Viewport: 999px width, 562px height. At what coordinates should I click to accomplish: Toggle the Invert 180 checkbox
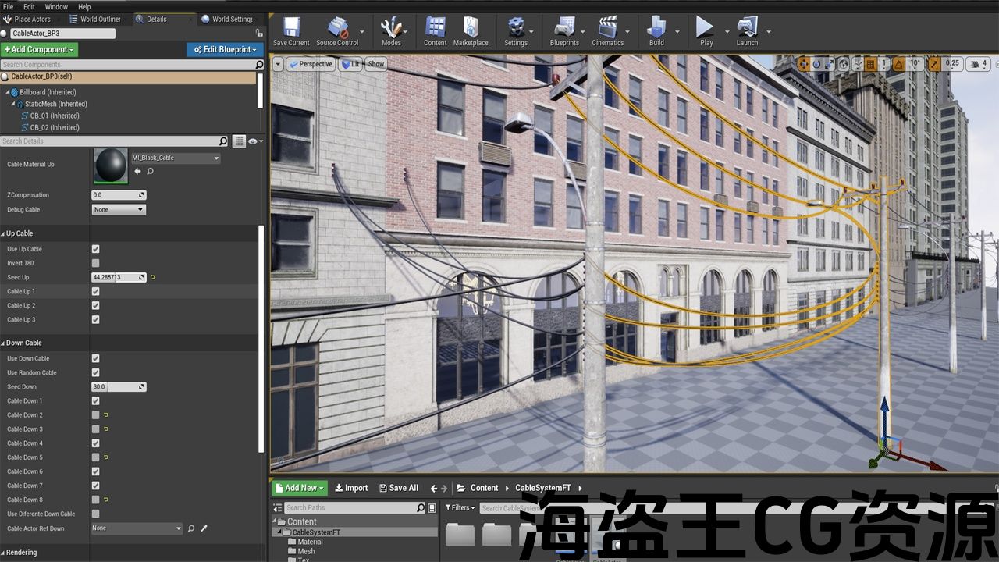(96, 263)
